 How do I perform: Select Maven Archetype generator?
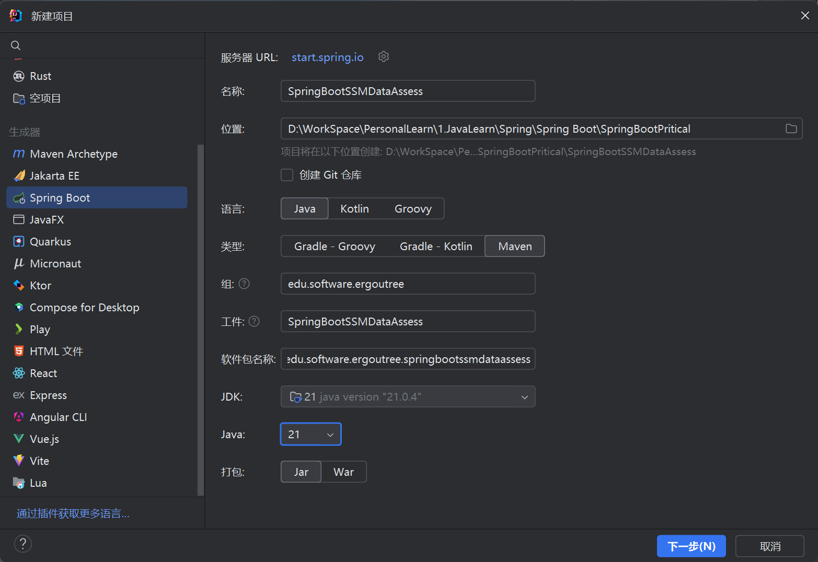(x=73, y=154)
